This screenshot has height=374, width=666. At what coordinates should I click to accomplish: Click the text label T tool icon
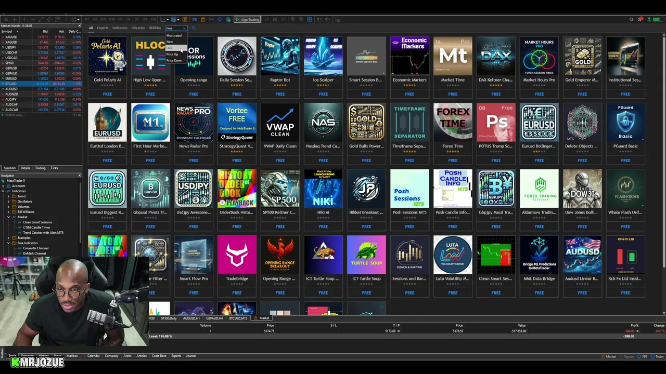pyautogui.click(x=66, y=19)
